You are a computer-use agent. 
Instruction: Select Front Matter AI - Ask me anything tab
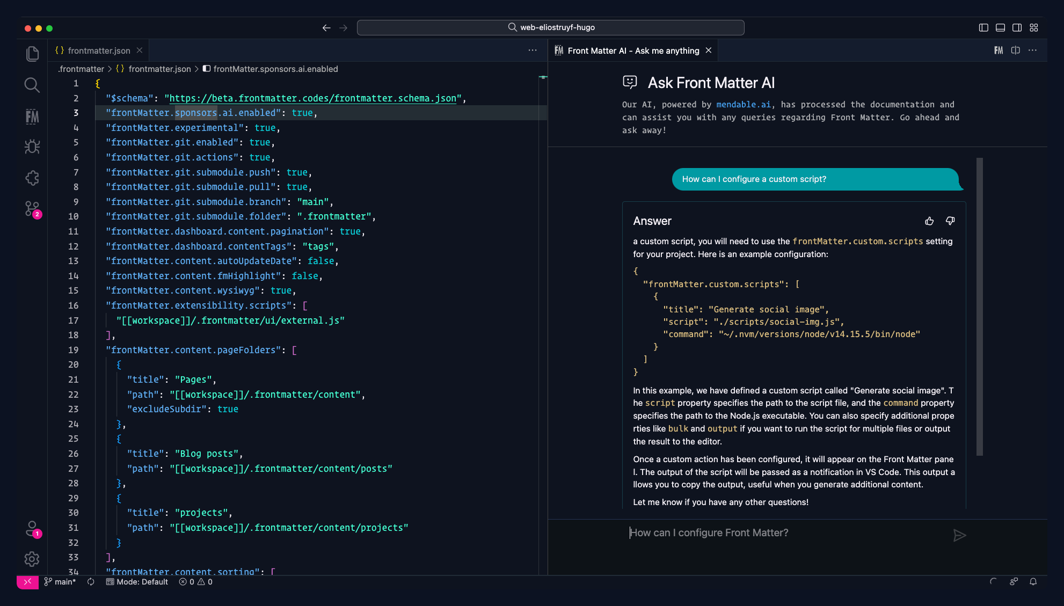pyautogui.click(x=633, y=50)
